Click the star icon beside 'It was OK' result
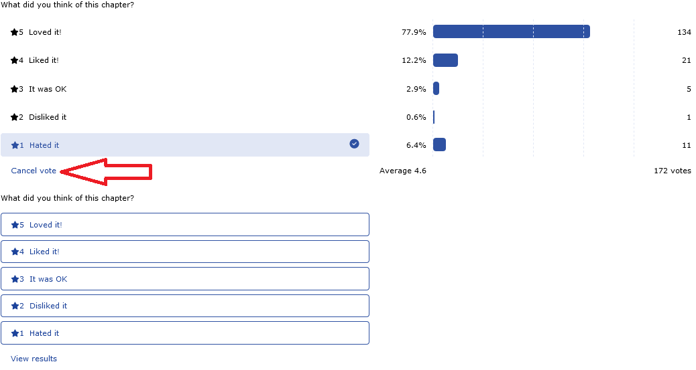Viewport: 696px width, 370px height. tap(14, 89)
